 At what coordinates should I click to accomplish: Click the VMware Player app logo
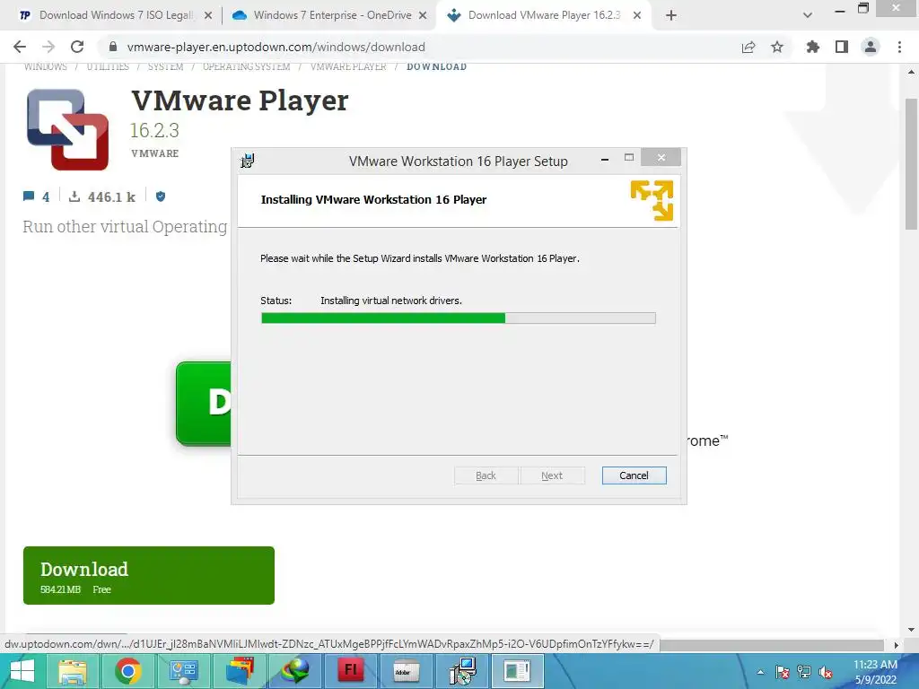(x=68, y=129)
